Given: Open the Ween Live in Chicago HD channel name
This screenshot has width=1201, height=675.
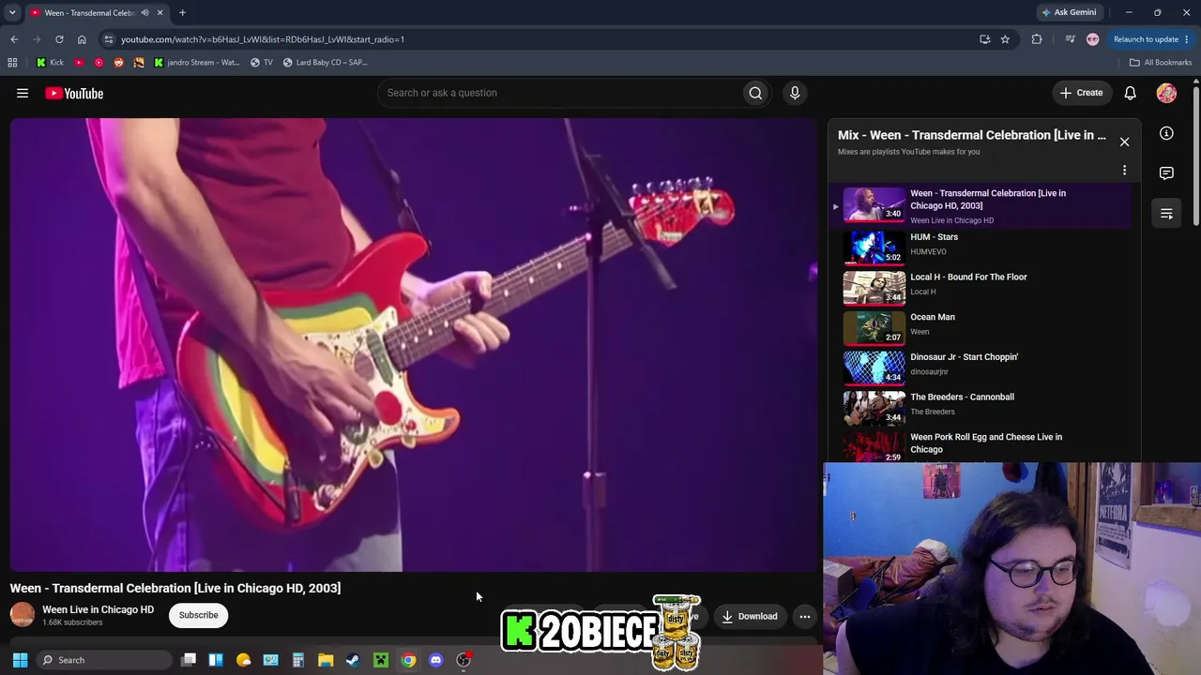Looking at the screenshot, I should (98, 609).
